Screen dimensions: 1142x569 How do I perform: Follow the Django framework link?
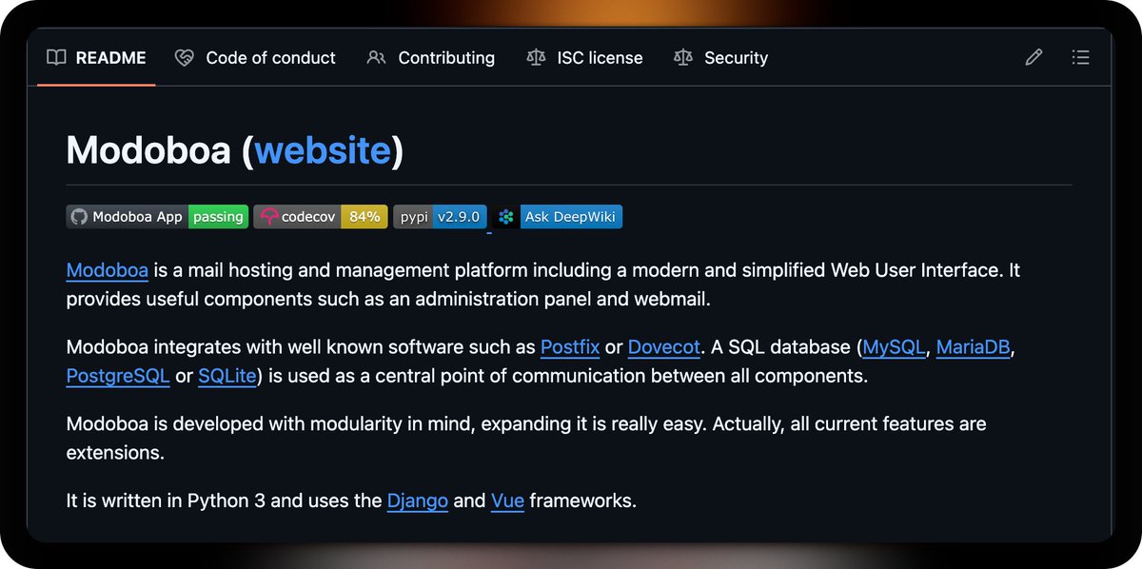(x=418, y=500)
